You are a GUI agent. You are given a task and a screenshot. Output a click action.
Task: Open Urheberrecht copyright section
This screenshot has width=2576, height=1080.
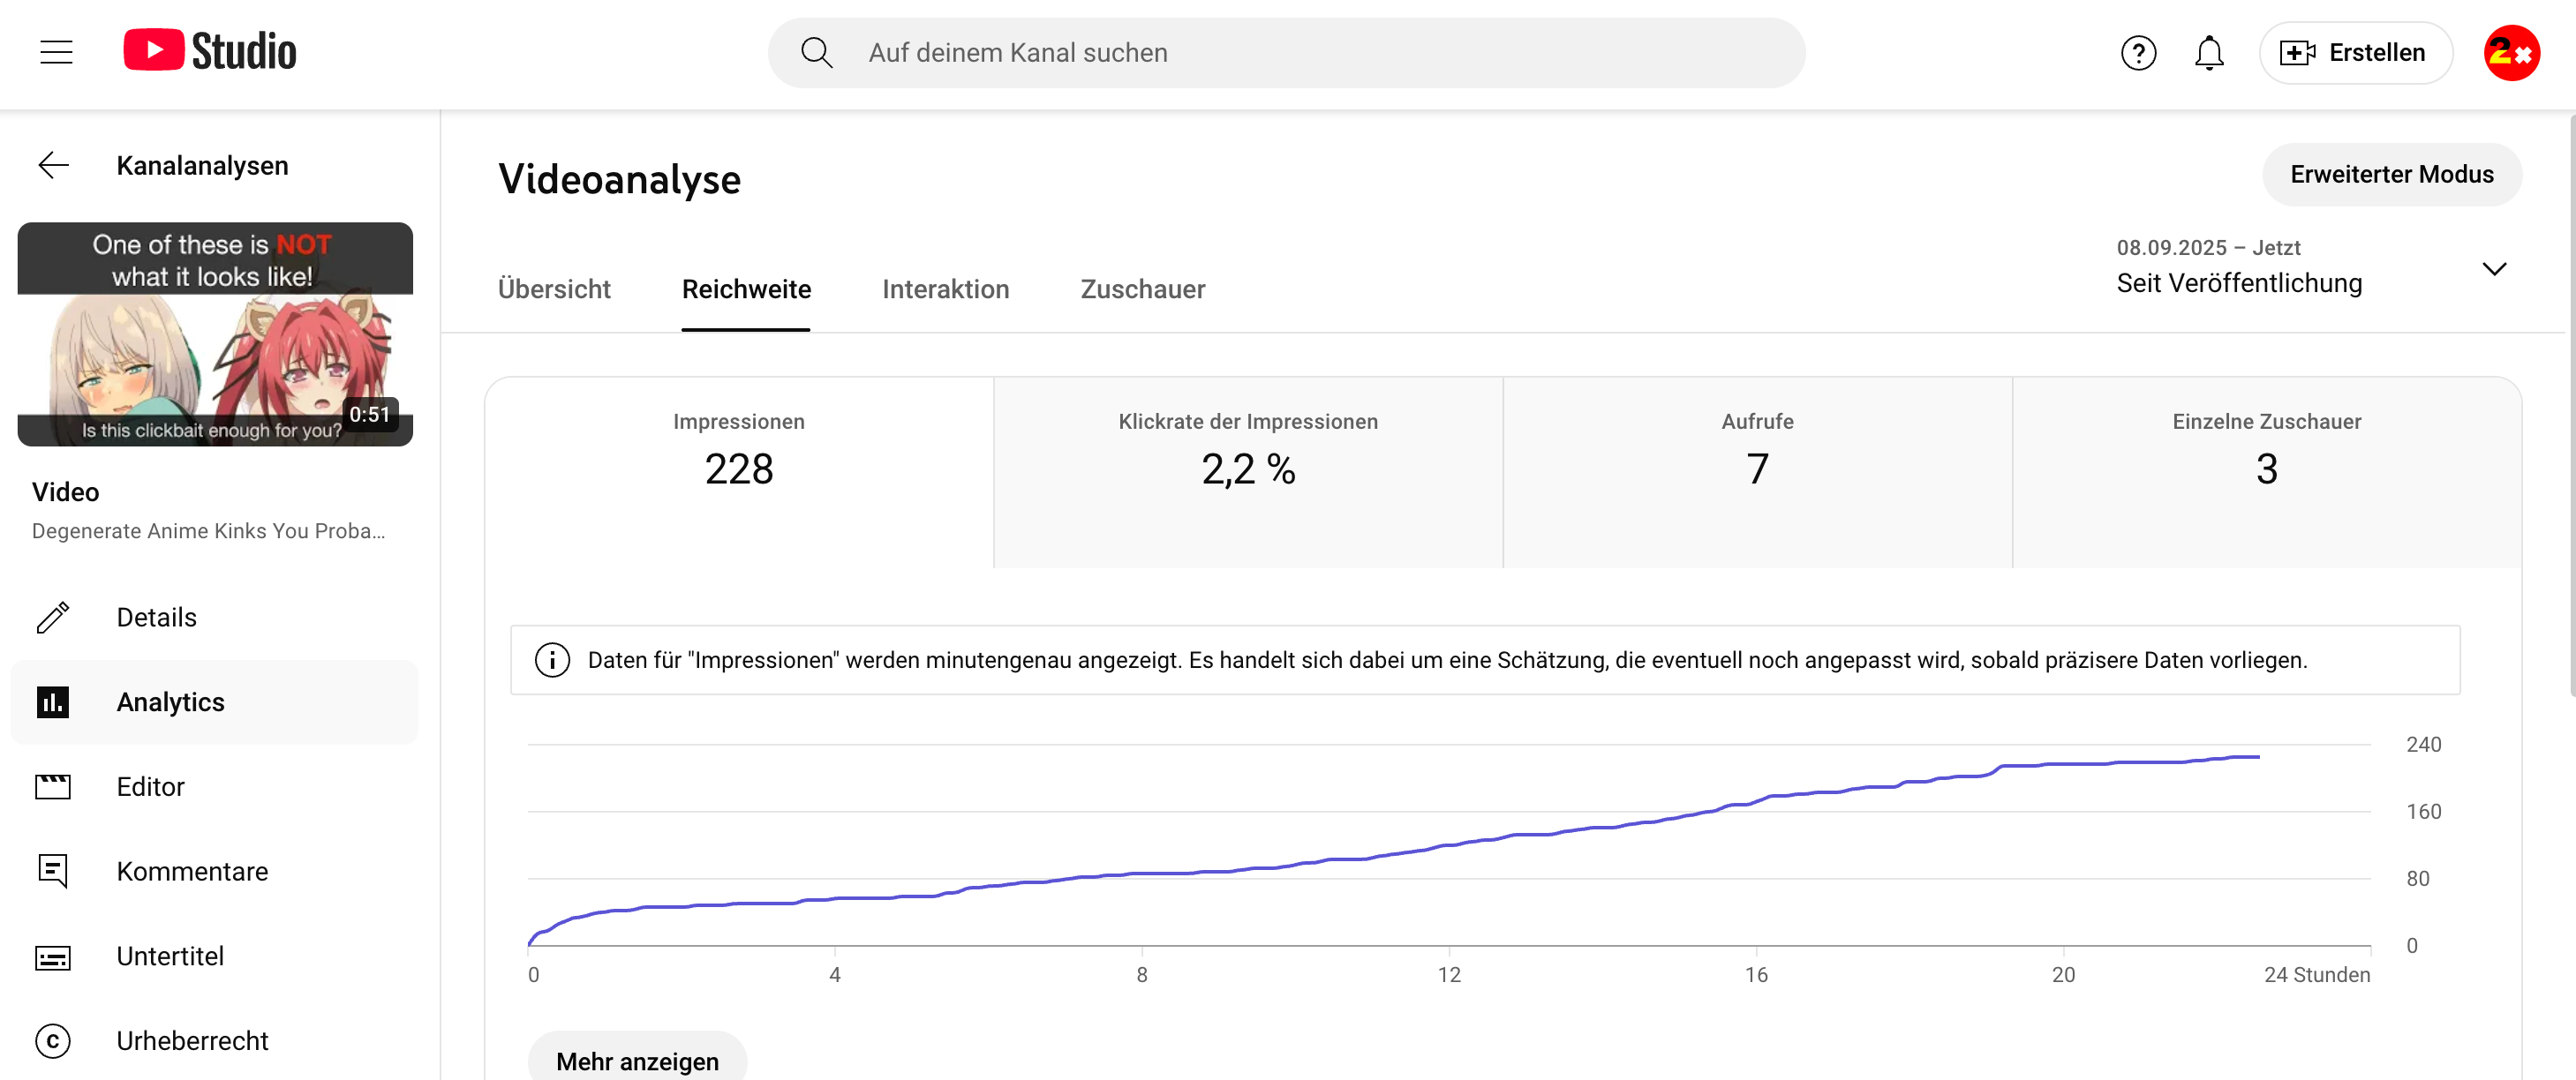click(x=192, y=1040)
